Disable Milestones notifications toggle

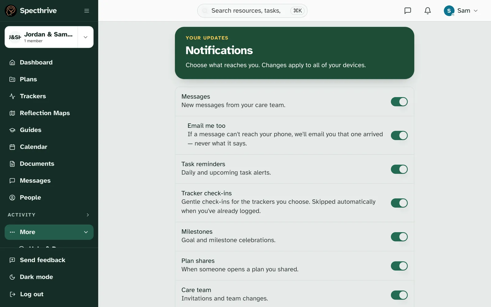pyautogui.click(x=399, y=237)
